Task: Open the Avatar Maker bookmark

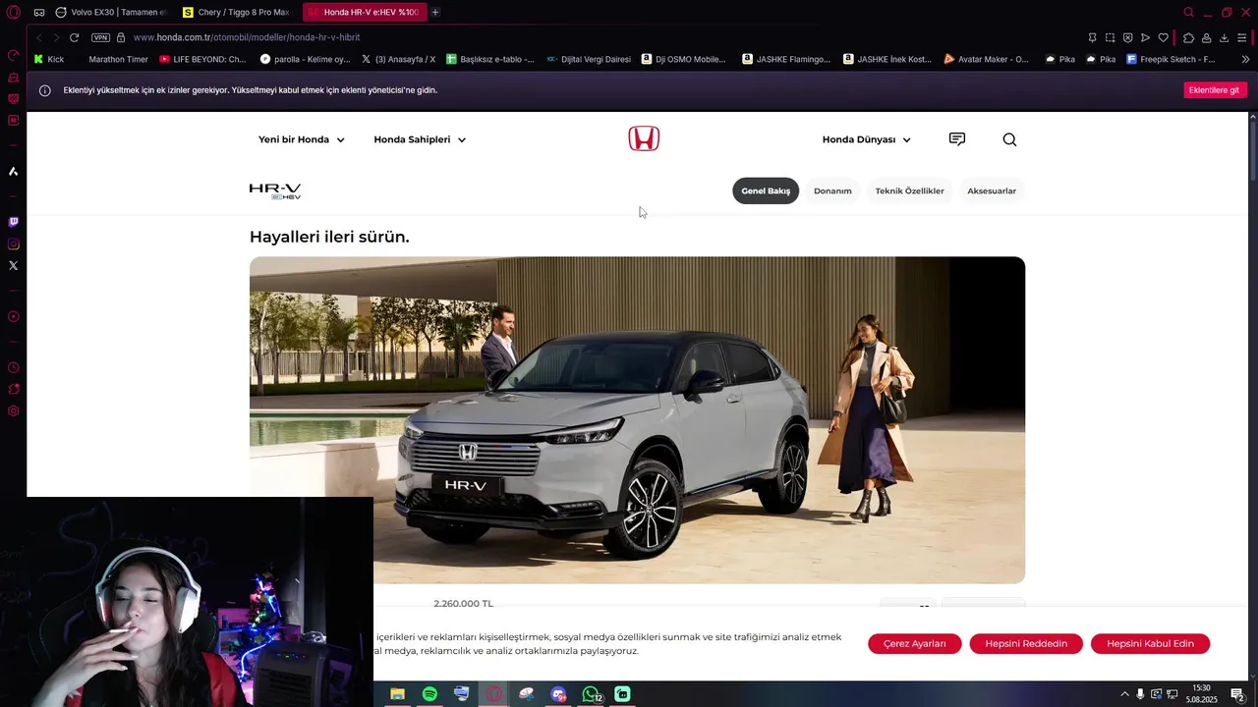Action: coord(987,59)
